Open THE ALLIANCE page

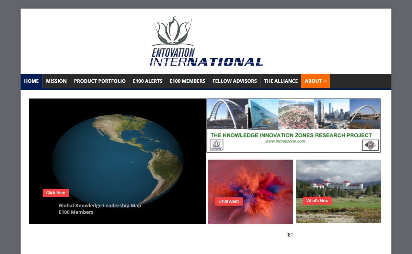click(x=281, y=81)
